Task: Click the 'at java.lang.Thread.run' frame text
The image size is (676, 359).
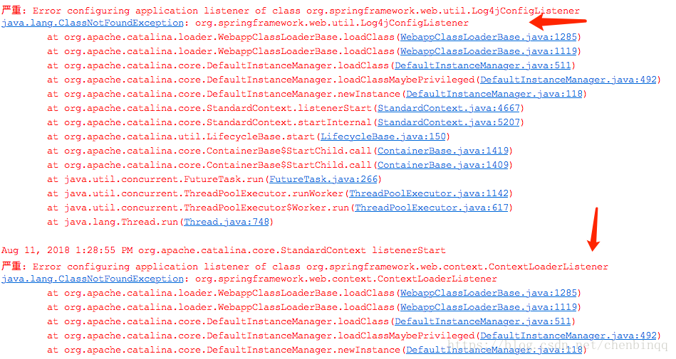Action: pyautogui.click(x=113, y=222)
